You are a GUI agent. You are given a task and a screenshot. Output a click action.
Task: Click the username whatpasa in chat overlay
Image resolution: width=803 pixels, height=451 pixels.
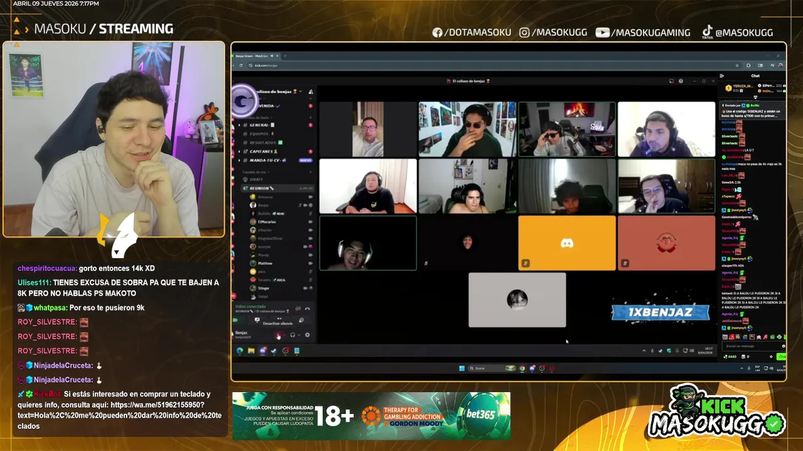[x=50, y=308]
